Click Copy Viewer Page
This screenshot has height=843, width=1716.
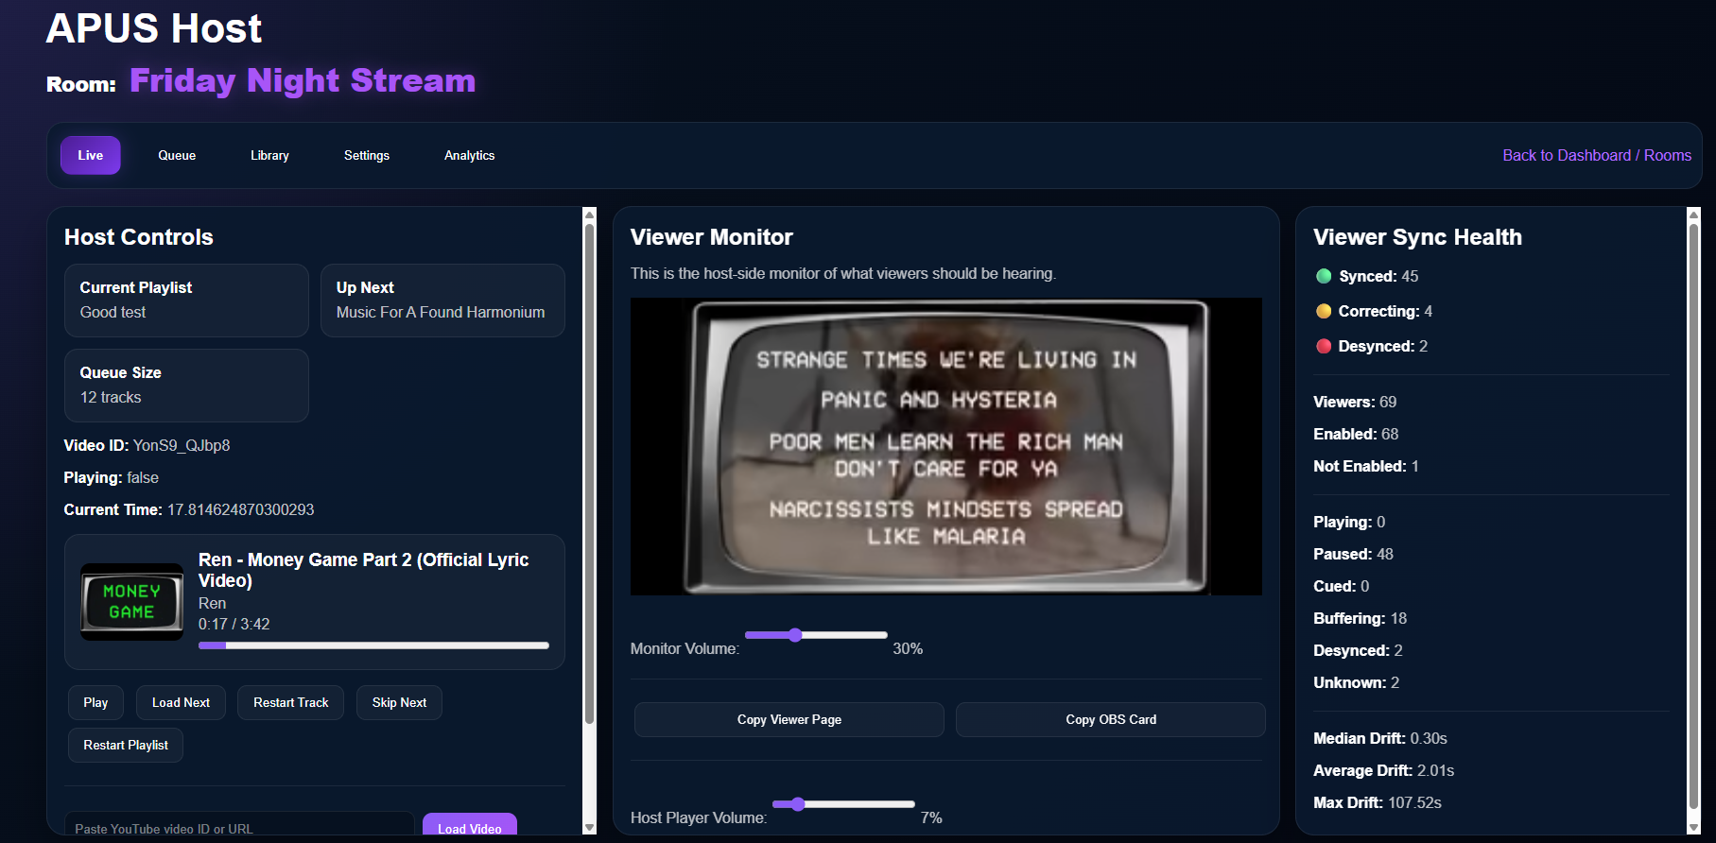click(x=789, y=719)
